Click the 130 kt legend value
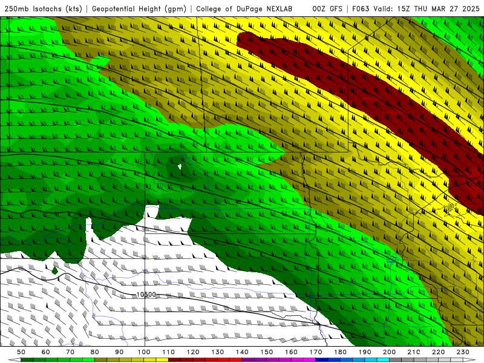The image size is (484, 363). 218,352
